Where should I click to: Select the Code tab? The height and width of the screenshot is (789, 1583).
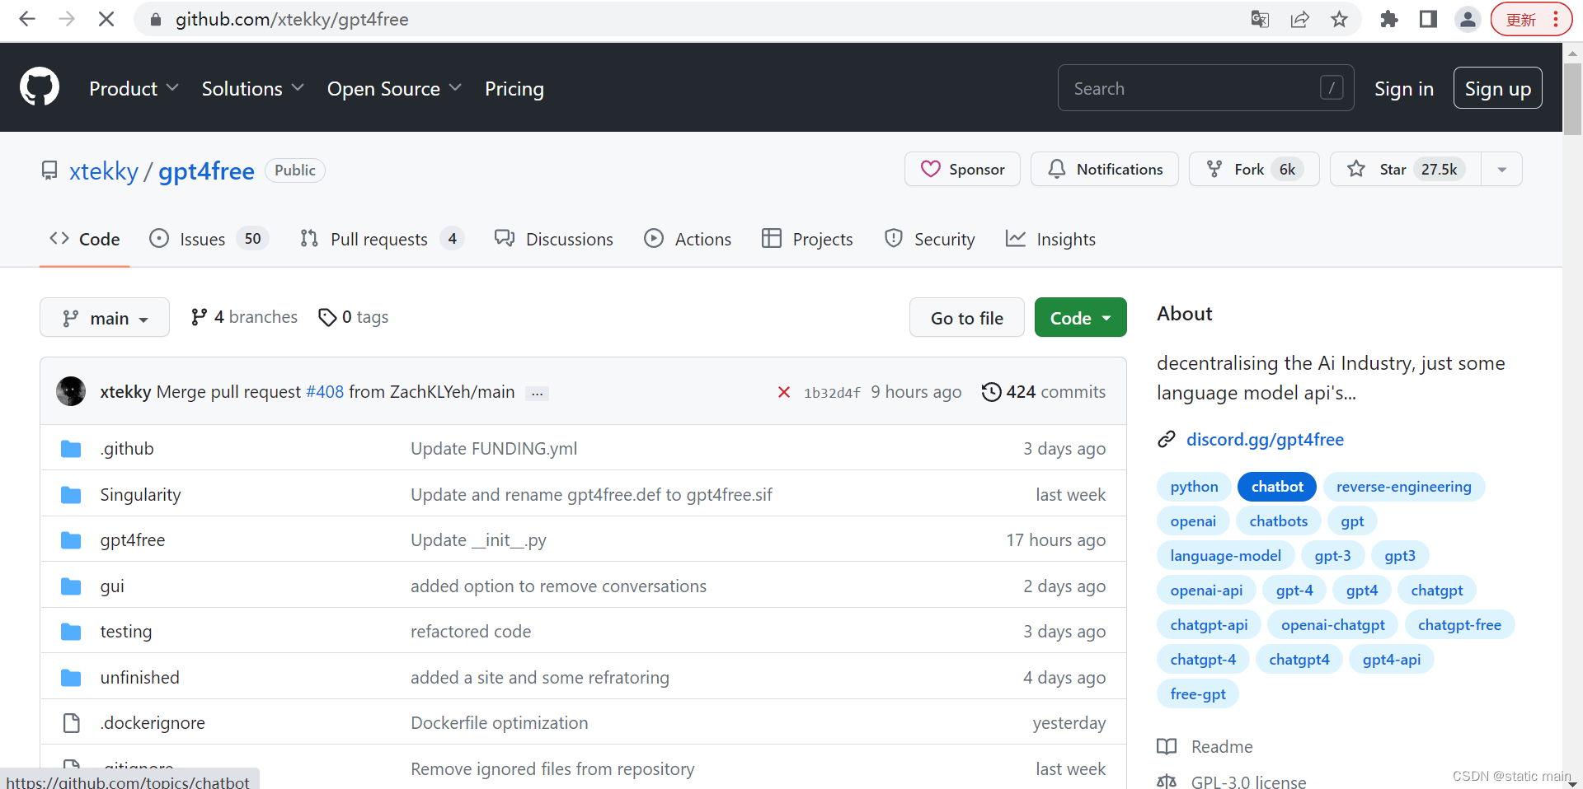[x=85, y=239]
